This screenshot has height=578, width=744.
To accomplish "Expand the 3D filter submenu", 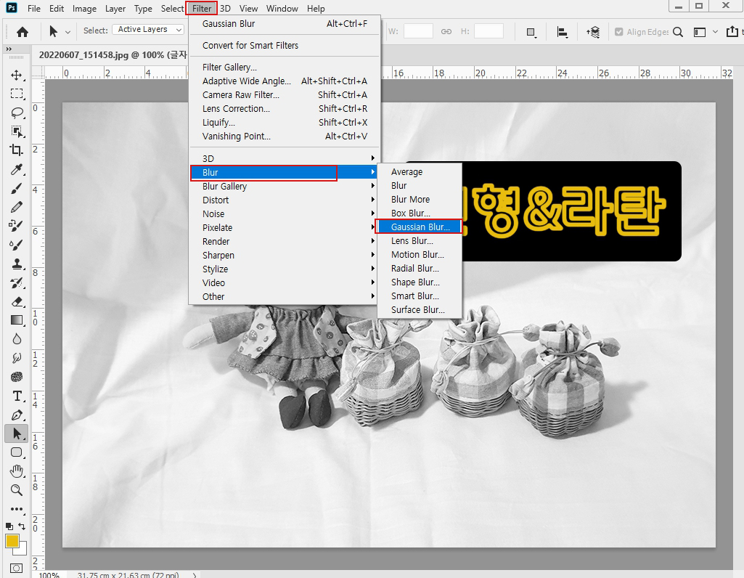I will pyautogui.click(x=285, y=158).
